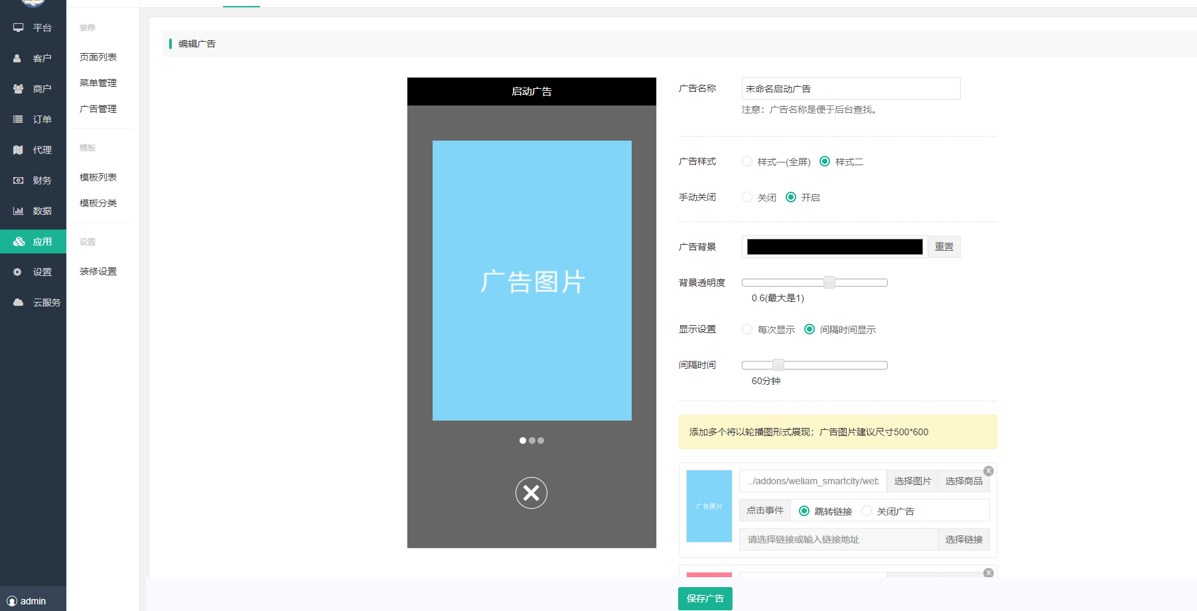Click the list icon beside 订单
The width and height of the screenshot is (1197, 611).
coord(18,119)
